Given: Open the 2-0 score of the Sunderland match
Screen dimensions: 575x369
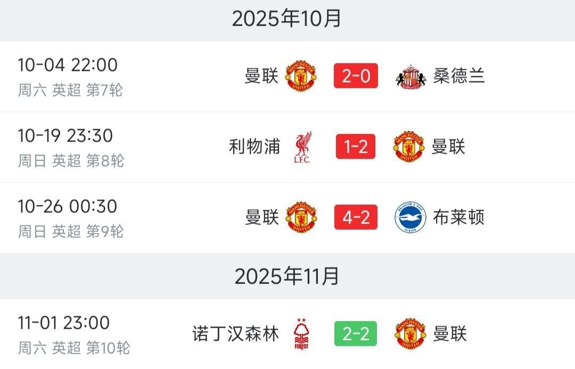Looking at the screenshot, I should [x=355, y=77].
